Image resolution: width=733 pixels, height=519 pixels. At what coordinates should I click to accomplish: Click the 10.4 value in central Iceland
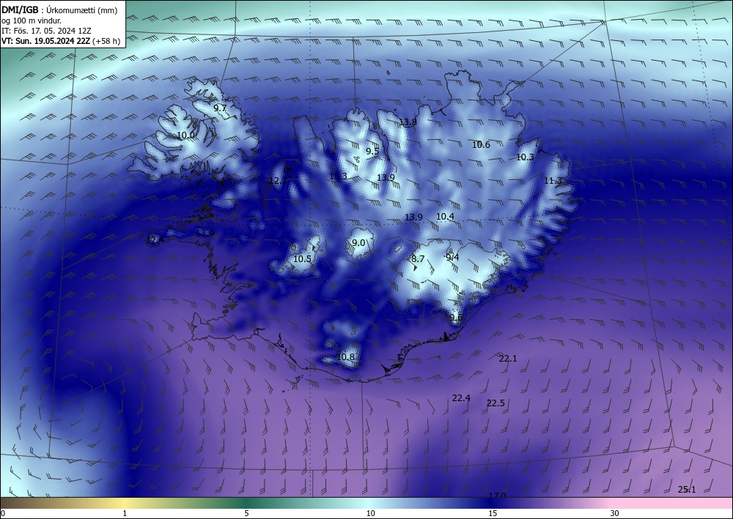445,217
